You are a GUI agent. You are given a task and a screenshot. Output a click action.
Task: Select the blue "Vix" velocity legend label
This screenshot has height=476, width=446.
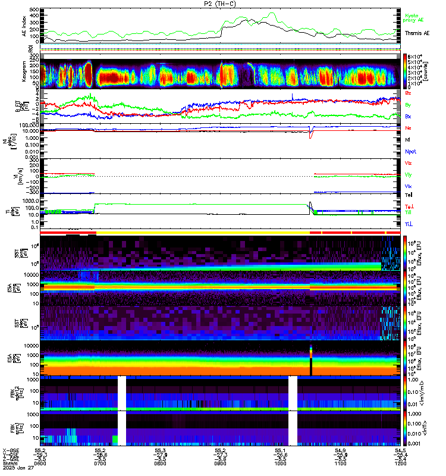(x=408, y=186)
